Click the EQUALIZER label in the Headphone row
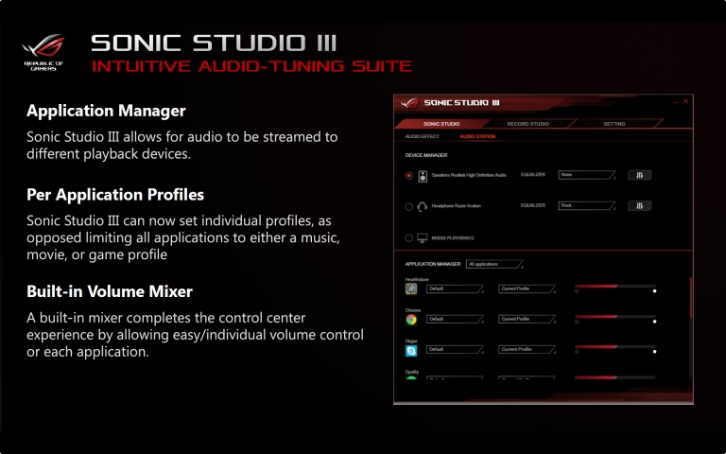Viewport: 726px width, 454px height. click(533, 205)
